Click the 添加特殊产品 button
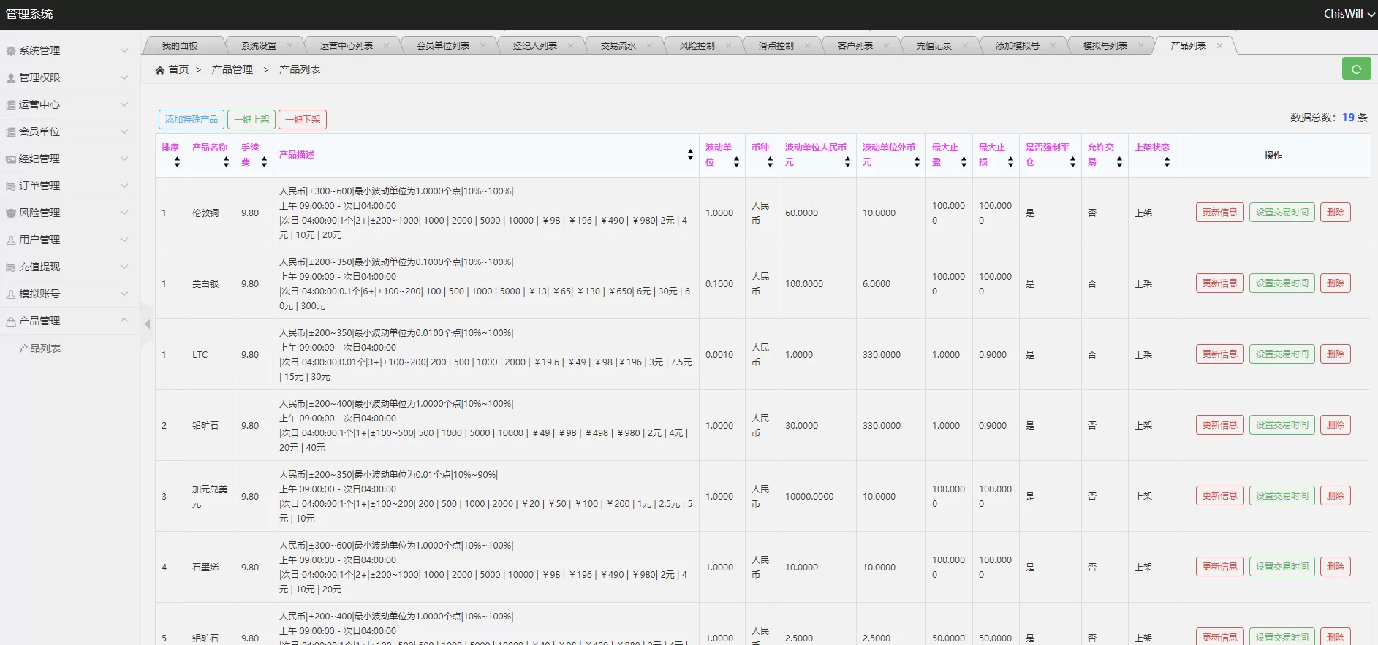The image size is (1378, 645). coord(191,120)
